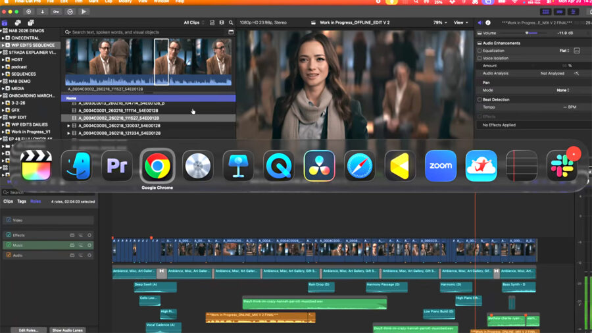Open the Titles and Generators sidebar icon
This screenshot has height=333, width=592.
31,22
